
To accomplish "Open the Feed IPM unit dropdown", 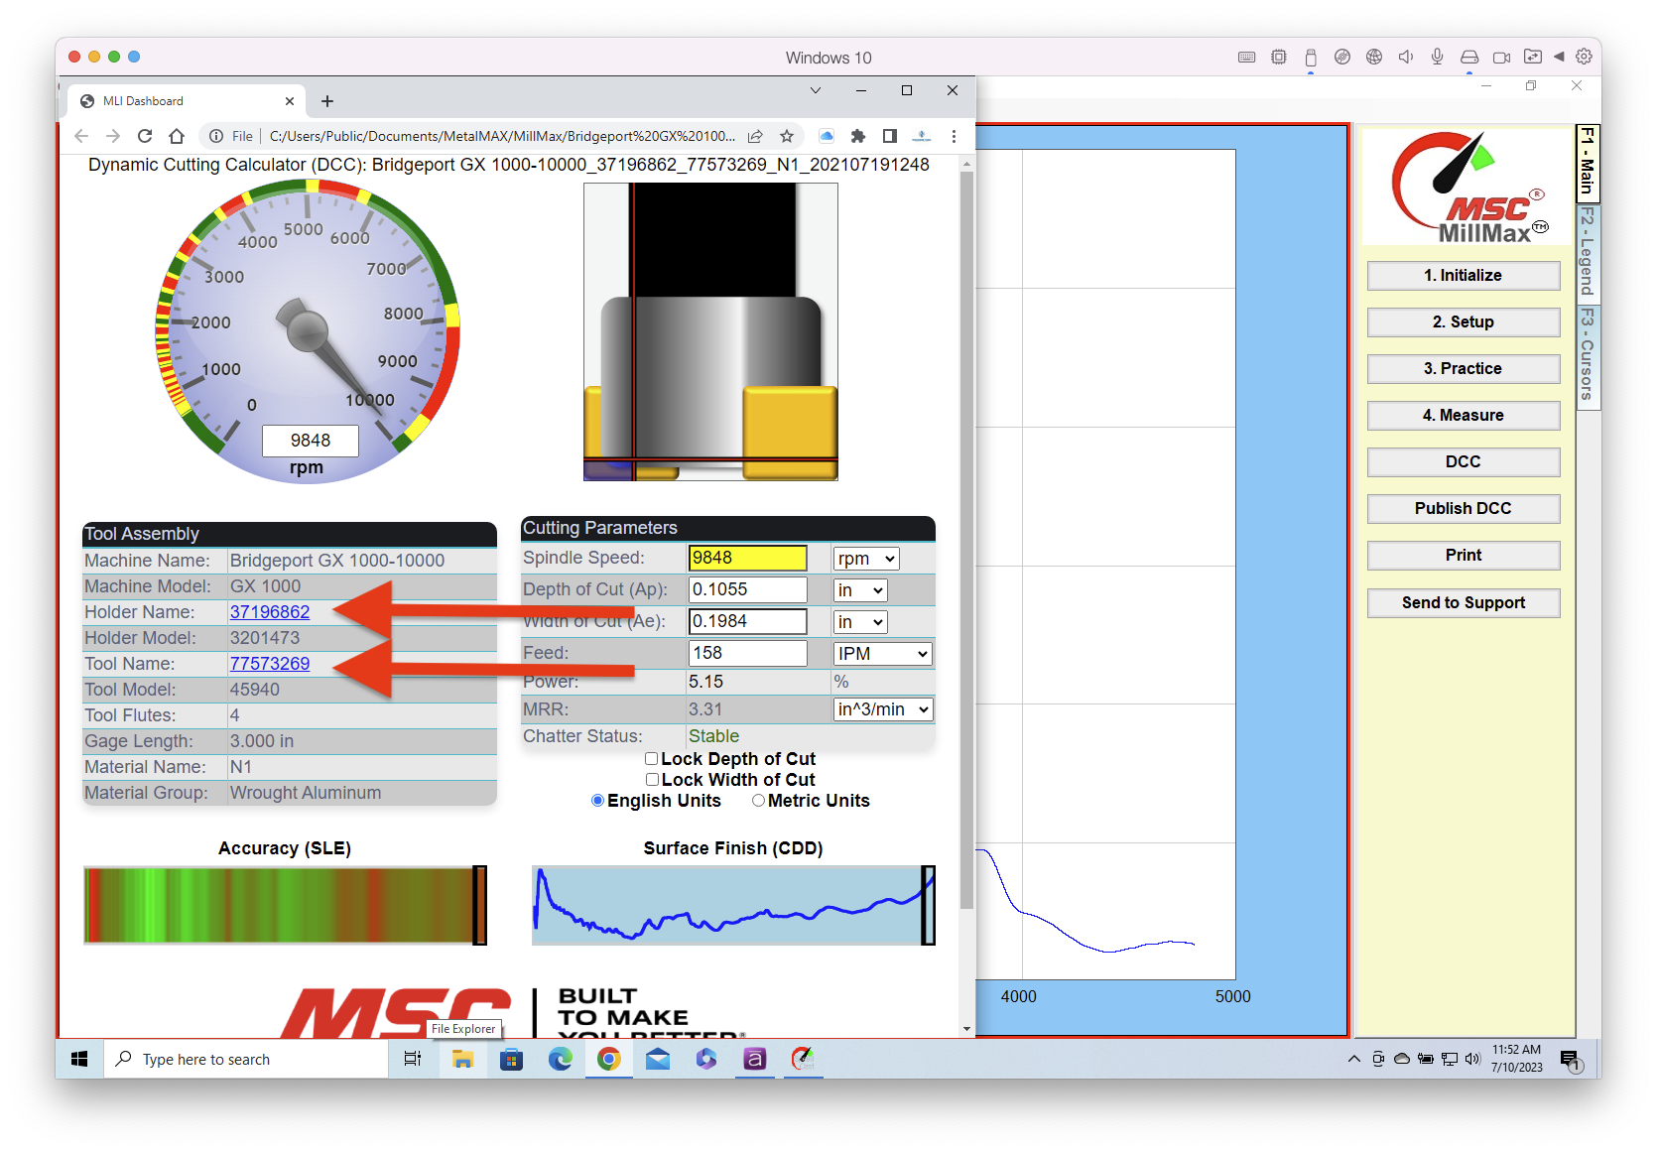I will [883, 654].
